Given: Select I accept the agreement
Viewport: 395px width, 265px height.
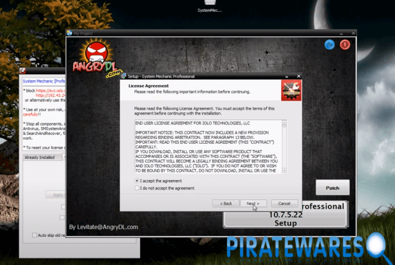Looking at the screenshot, I should pyautogui.click(x=137, y=181).
